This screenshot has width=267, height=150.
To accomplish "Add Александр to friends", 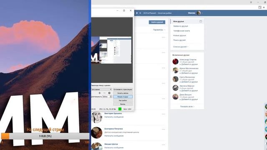I will (x=189, y=65).
